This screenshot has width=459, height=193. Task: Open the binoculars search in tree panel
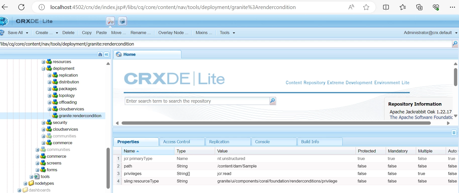click(x=100, y=54)
